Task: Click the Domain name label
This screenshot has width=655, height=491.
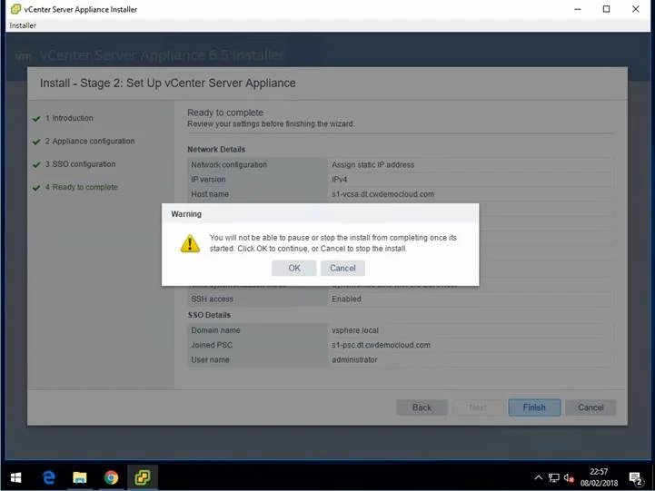Action: click(x=215, y=330)
